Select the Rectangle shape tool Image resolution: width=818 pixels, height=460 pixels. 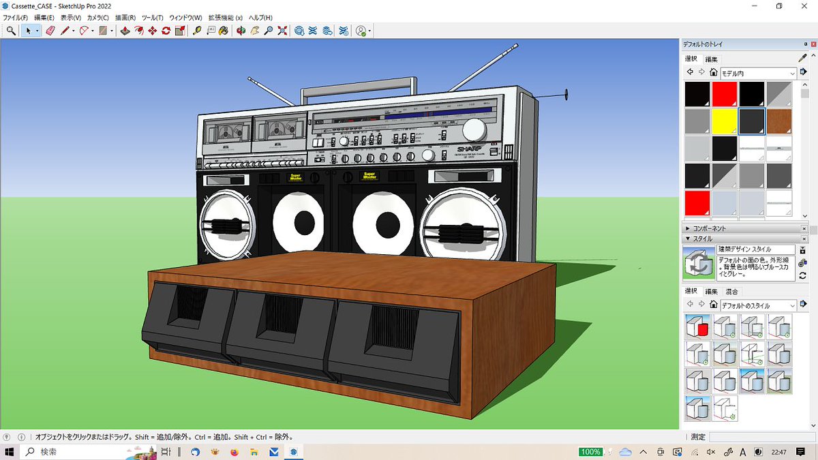103,31
